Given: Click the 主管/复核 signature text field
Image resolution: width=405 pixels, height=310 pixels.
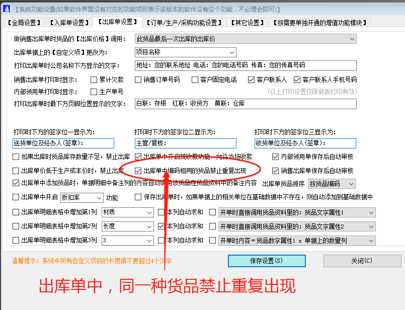Looking at the screenshot, I should [x=186, y=143].
